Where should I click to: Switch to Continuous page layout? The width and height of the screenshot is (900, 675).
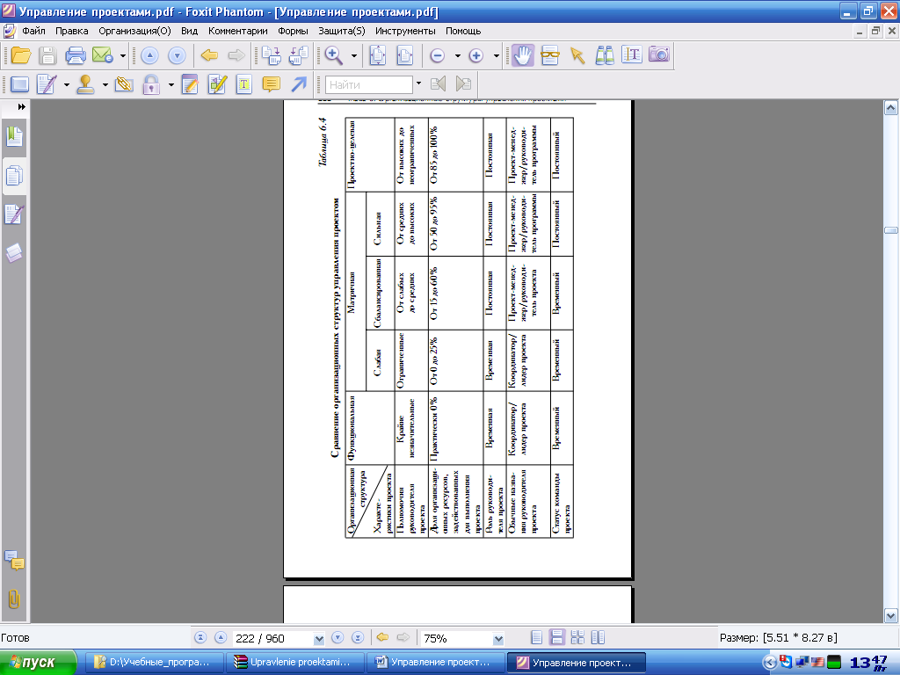click(x=556, y=638)
